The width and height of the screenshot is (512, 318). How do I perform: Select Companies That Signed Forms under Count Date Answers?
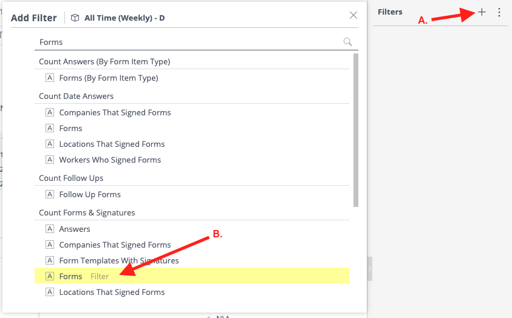pyautogui.click(x=115, y=112)
